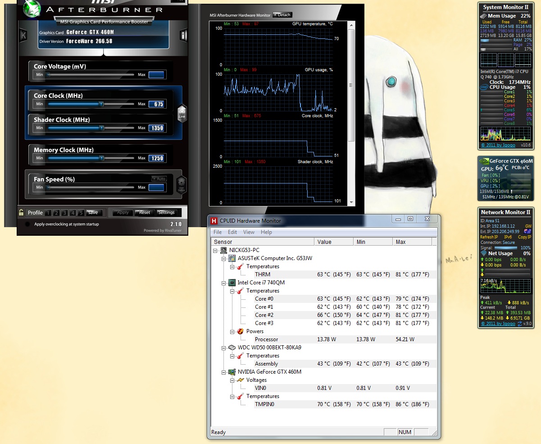
Task: Click the Wi-Fi signal icon in Network Monitor II
Action: (484, 253)
